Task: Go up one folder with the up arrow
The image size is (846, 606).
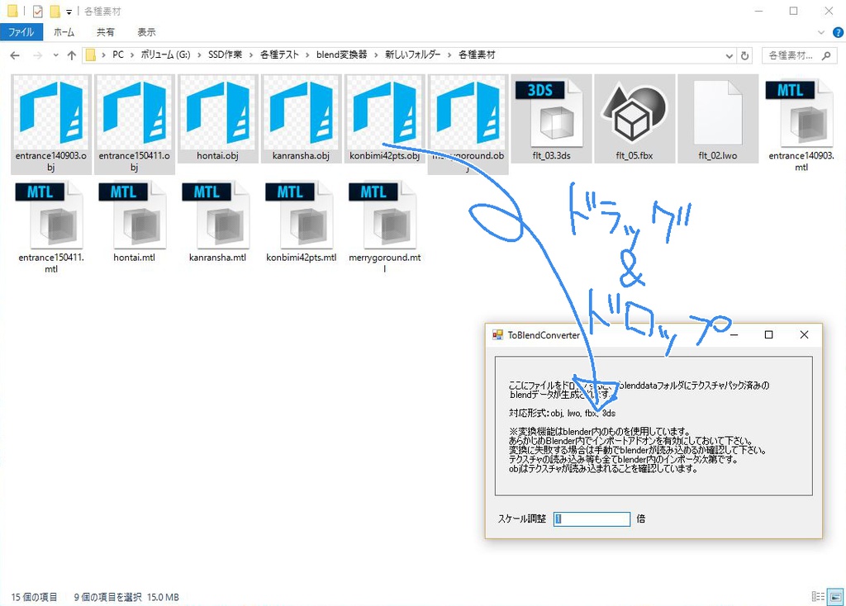Action: click(x=73, y=54)
